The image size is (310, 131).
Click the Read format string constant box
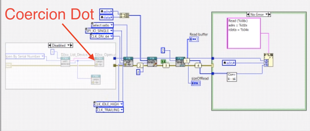(x=244, y=33)
